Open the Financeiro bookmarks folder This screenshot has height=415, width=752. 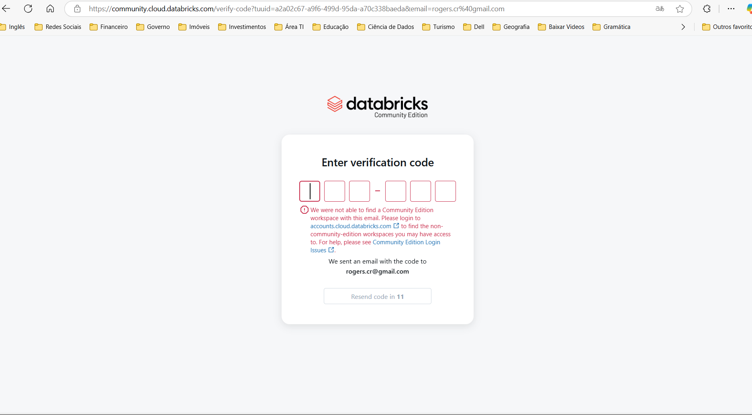[x=108, y=27]
